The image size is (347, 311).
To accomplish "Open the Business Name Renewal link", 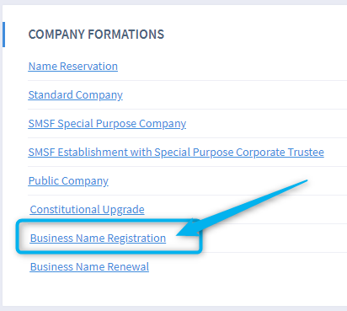I will click(89, 267).
